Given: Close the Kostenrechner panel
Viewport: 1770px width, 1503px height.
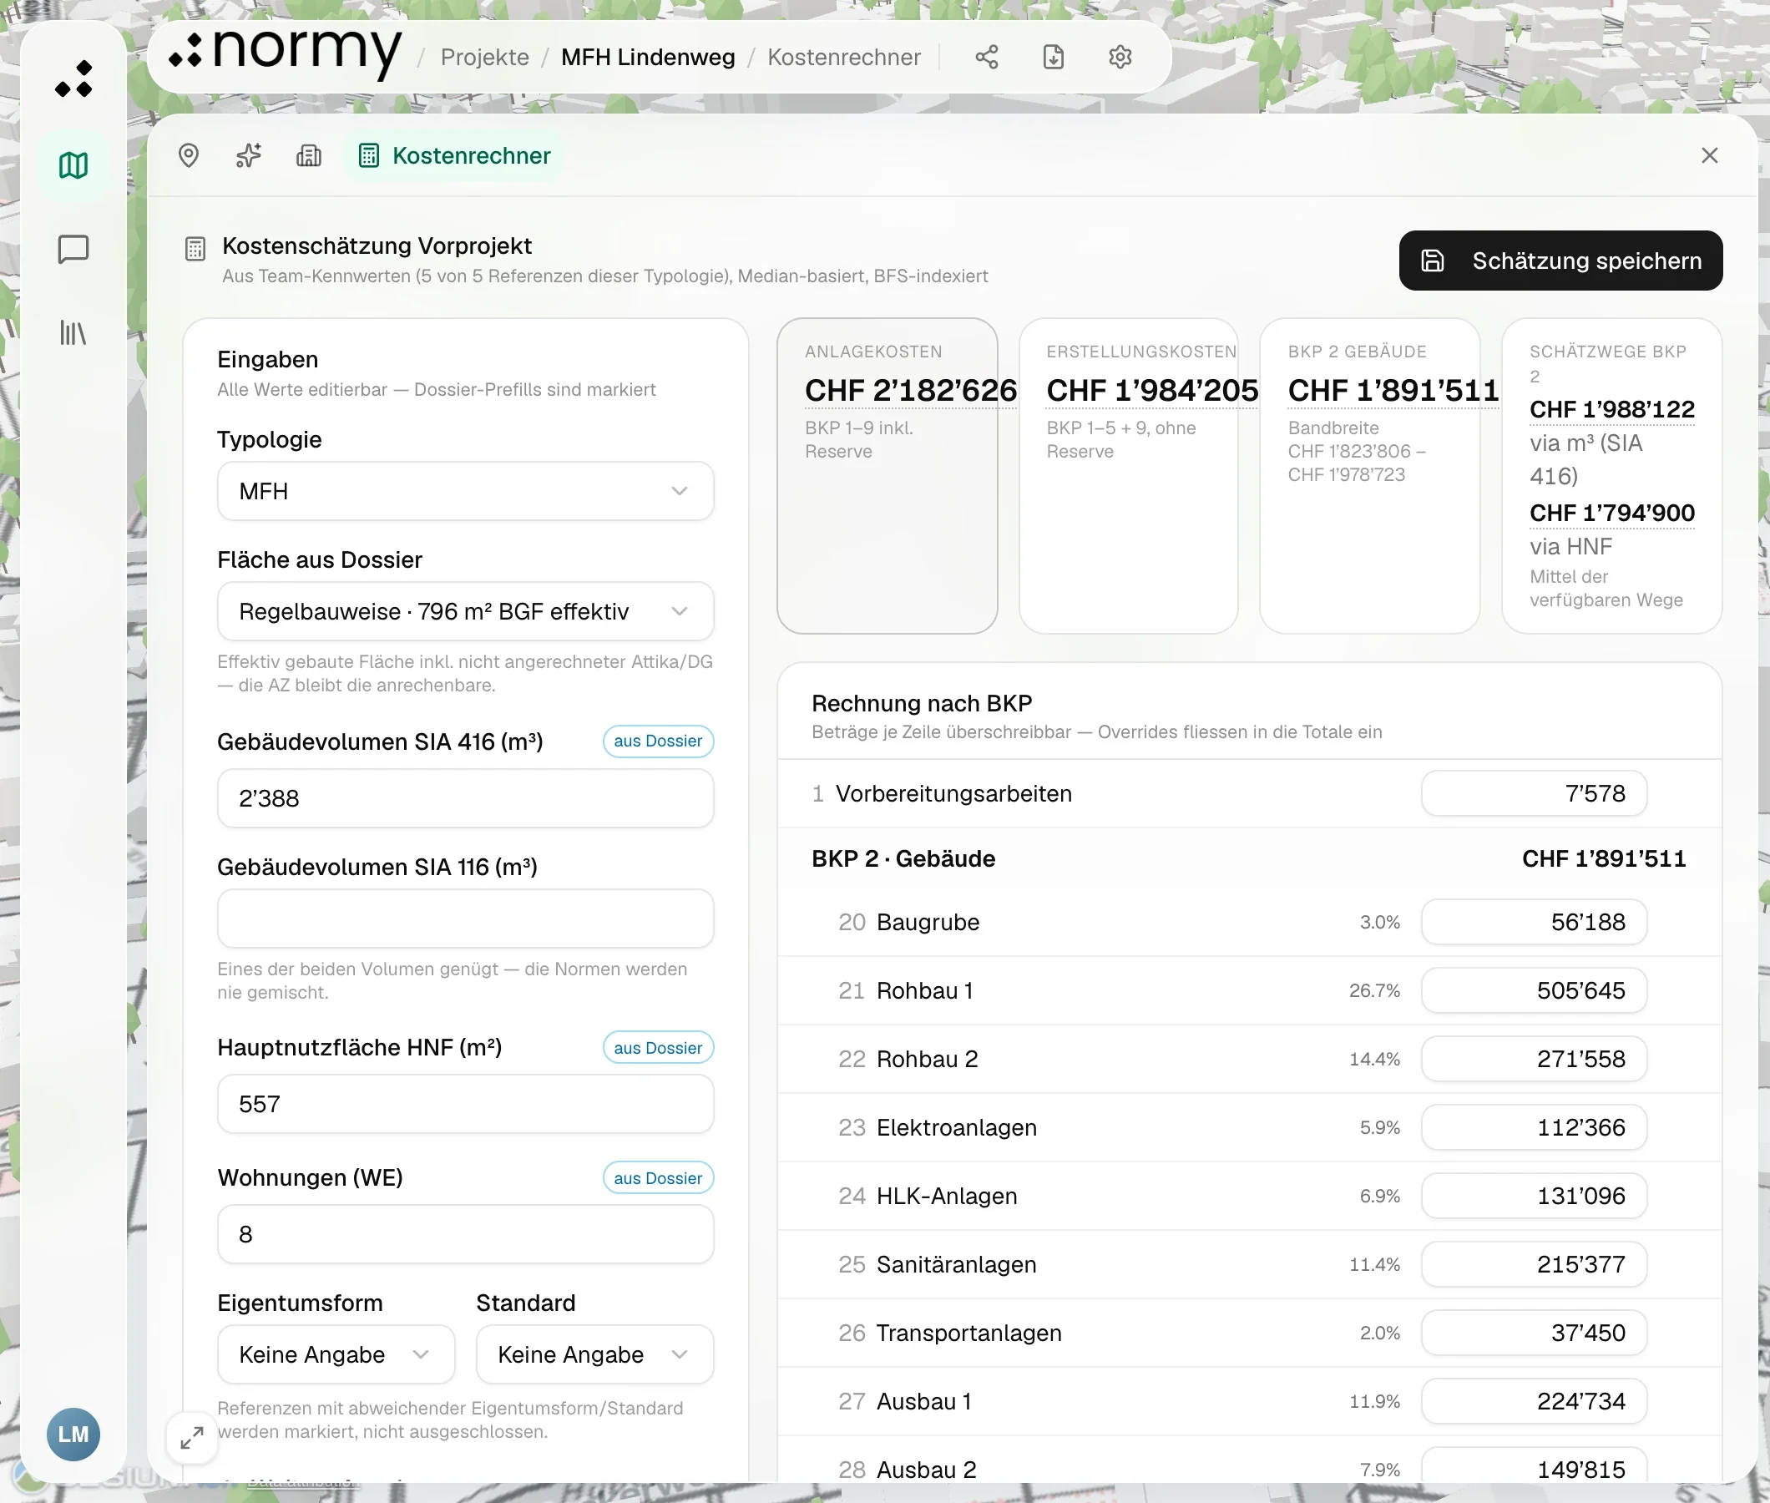Looking at the screenshot, I should coord(1710,156).
